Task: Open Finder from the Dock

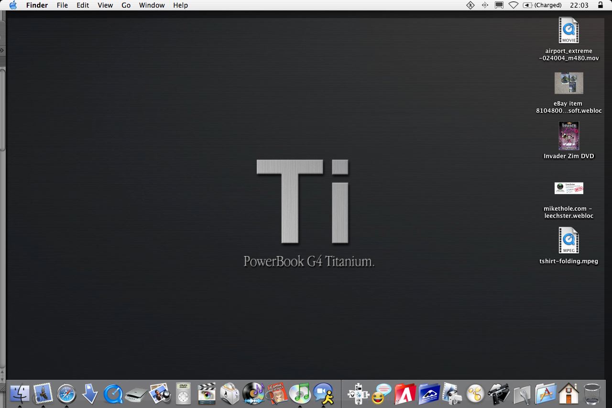Action: (19, 394)
